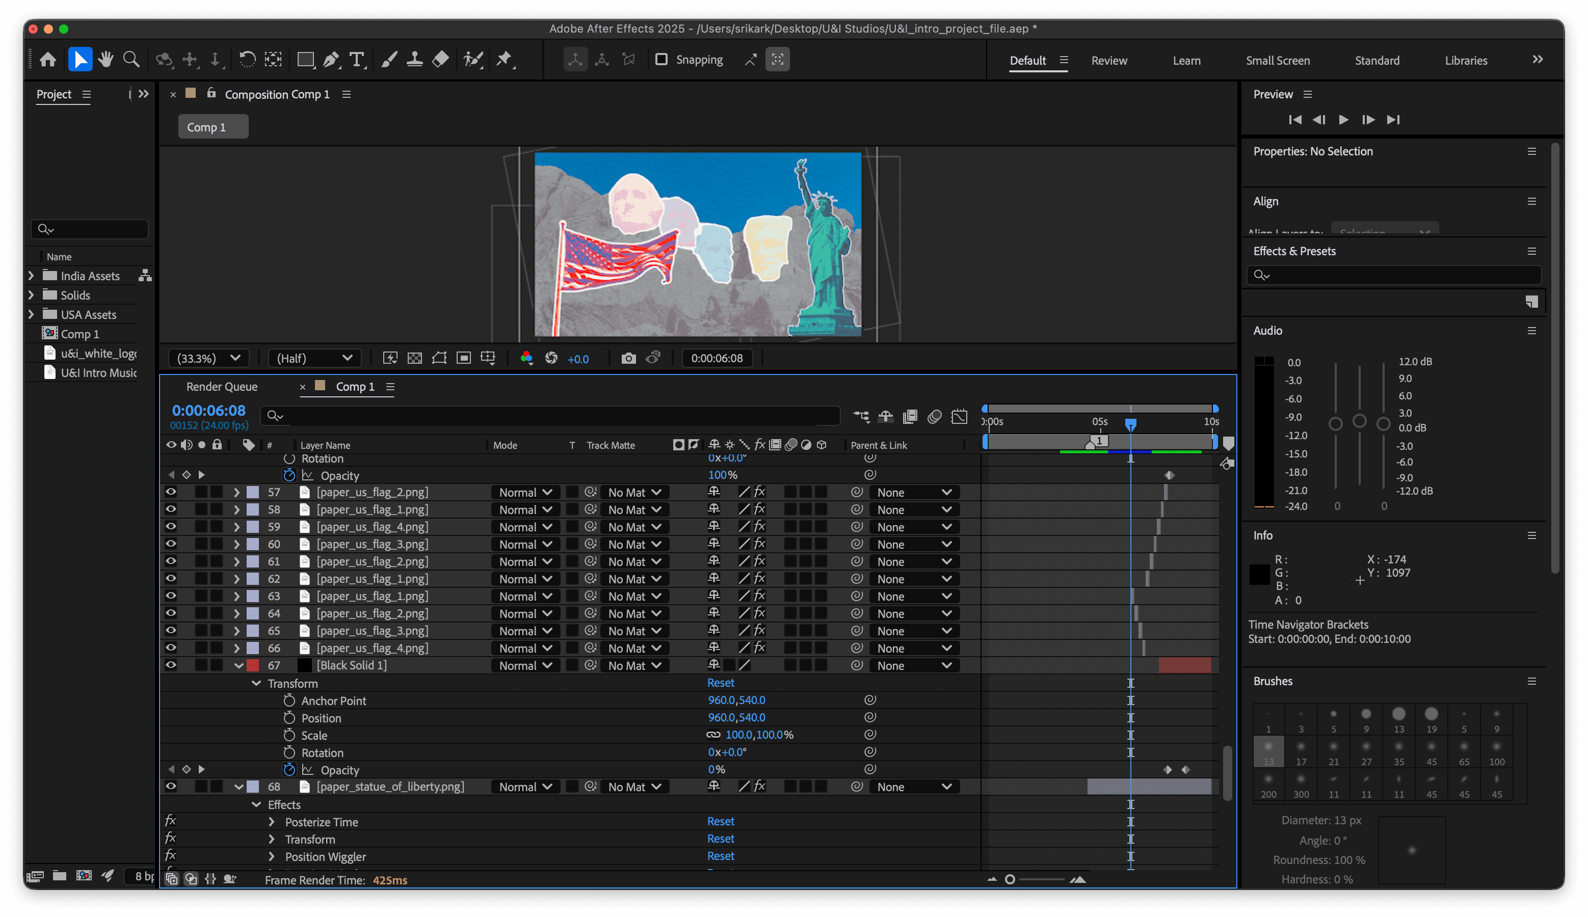Screen dimensions: 1588x917
Task: Choose the Hand tool
Action: pos(105,60)
